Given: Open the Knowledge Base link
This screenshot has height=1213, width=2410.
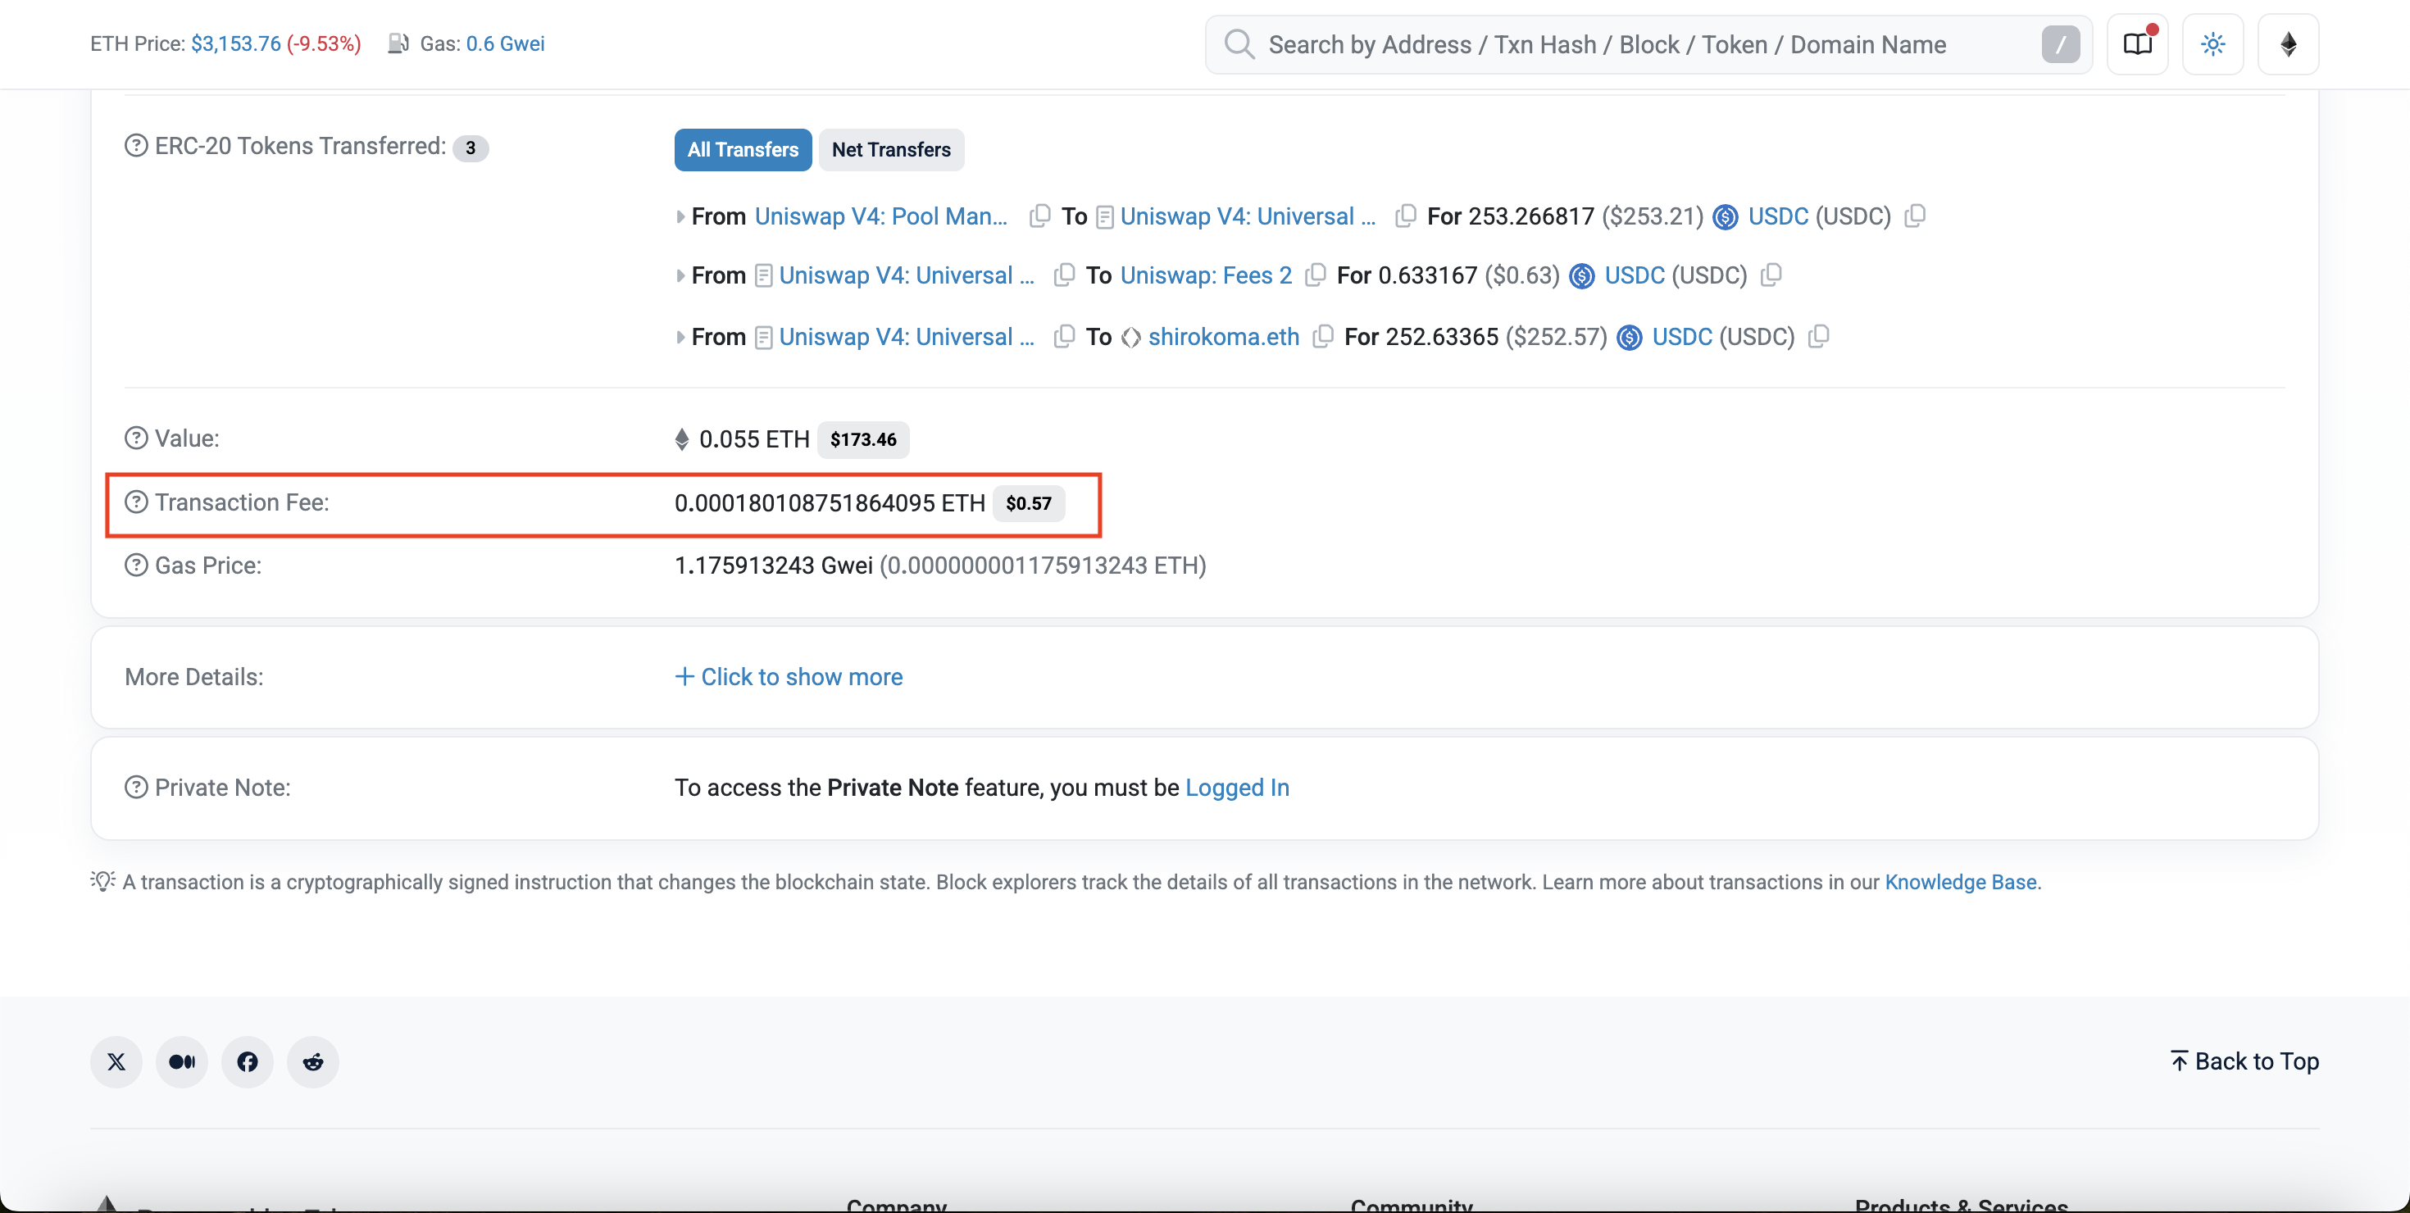Looking at the screenshot, I should point(1960,882).
